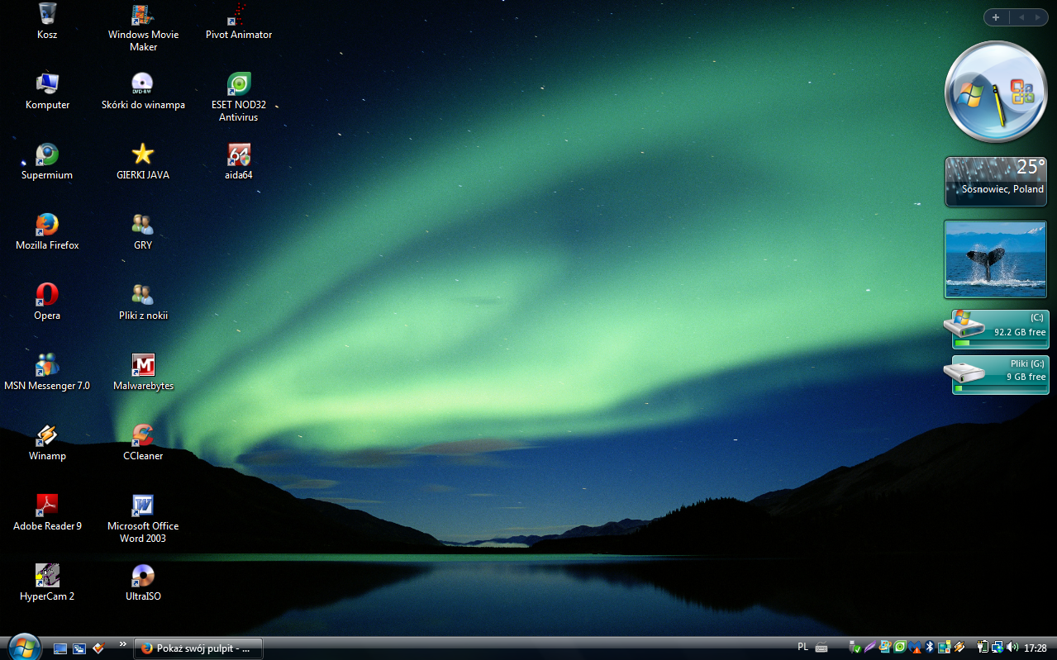This screenshot has width=1057, height=660.
Task: Select the Microsoft Office Word 2003 icon
Action: click(x=143, y=519)
